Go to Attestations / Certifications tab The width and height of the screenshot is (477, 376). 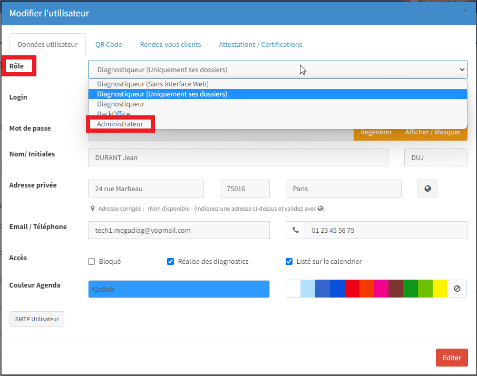click(260, 45)
